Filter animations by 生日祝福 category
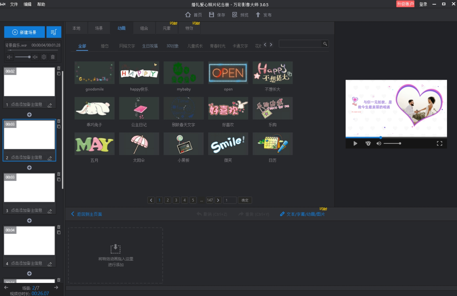 pos(150,46)
